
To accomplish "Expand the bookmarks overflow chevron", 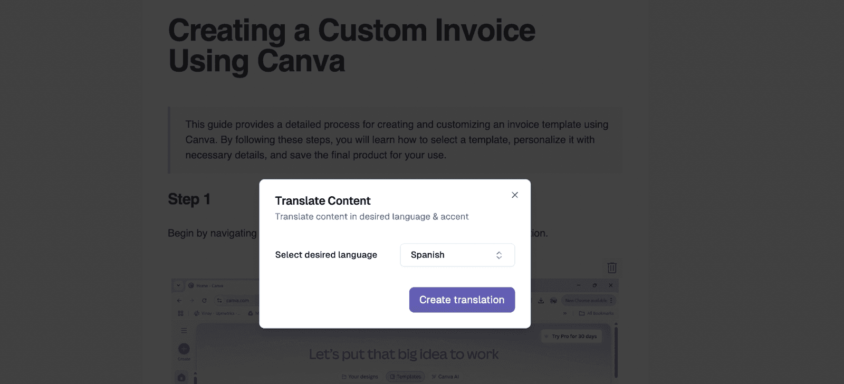I will click(x=564, y=313).
